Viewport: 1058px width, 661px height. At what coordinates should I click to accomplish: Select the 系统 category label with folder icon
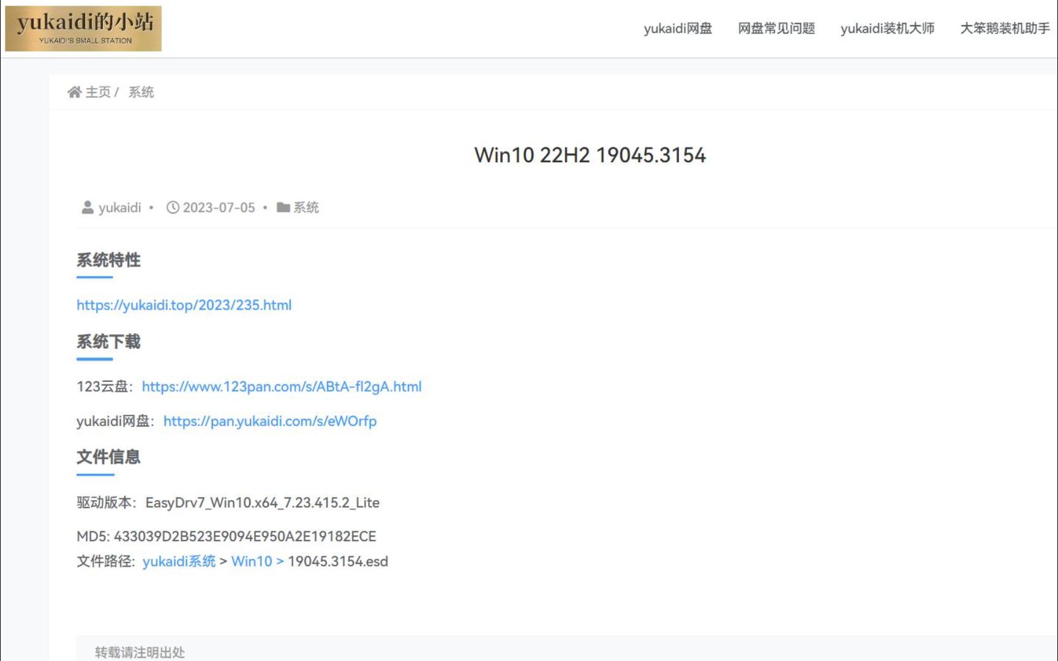click(306, 207)
